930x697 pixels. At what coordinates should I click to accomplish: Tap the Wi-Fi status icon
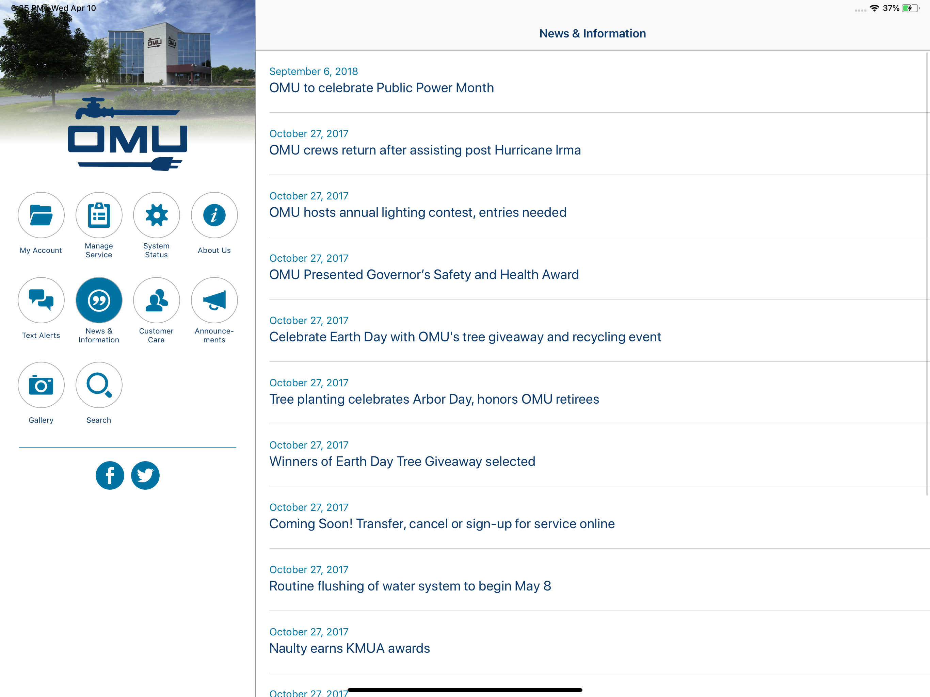coord(874,8)
